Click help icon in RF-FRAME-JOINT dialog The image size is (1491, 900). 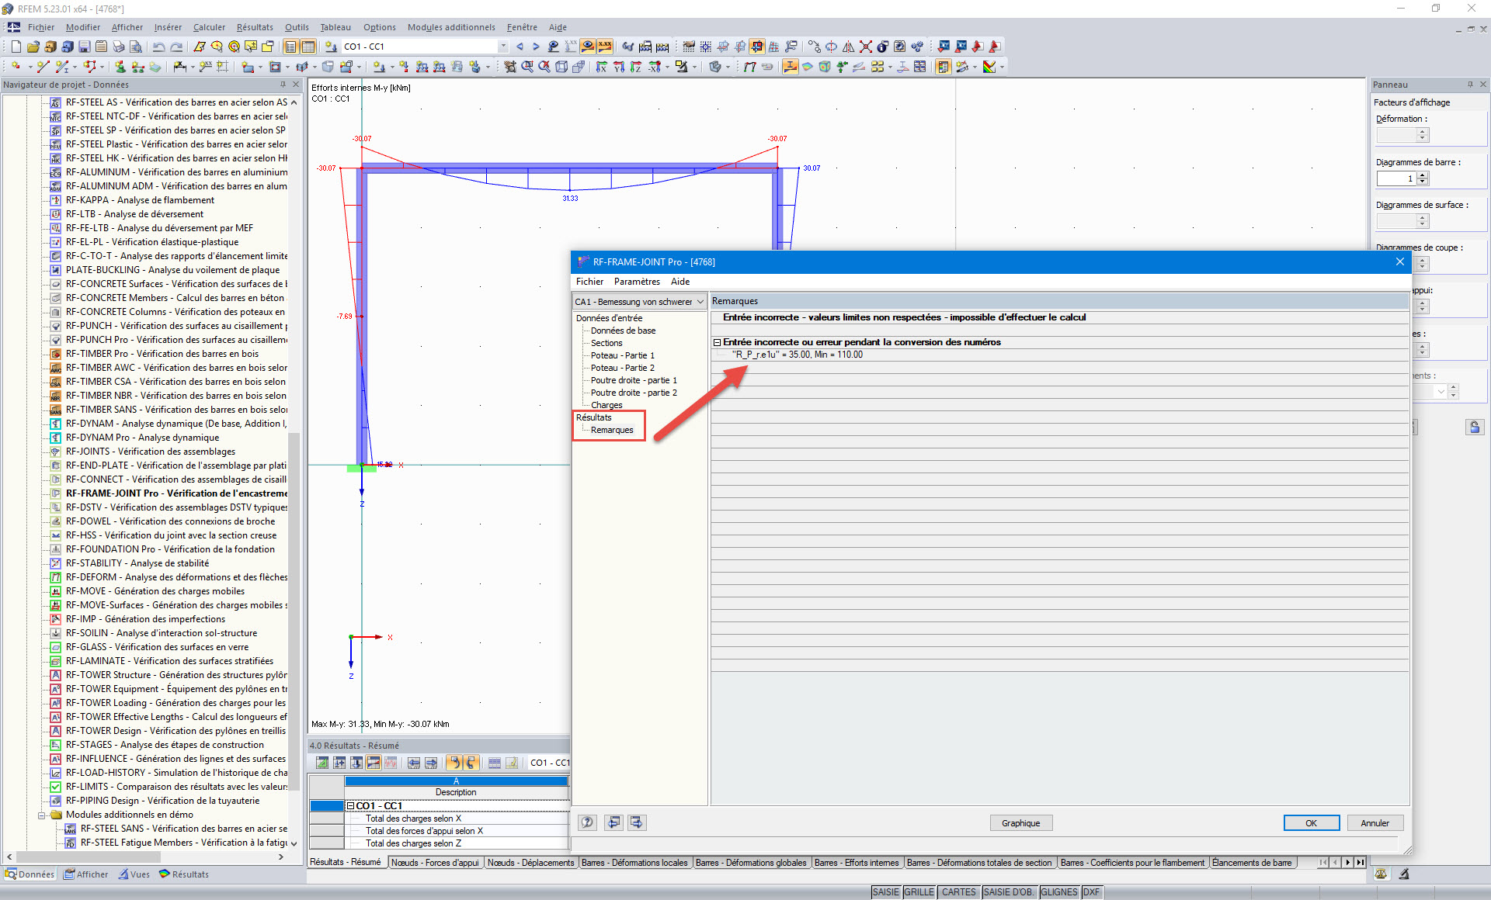point(588,822)
